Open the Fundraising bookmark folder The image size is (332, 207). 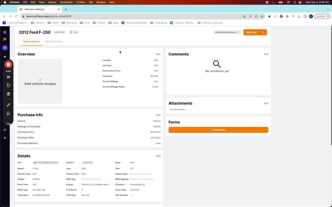[159, 23]
